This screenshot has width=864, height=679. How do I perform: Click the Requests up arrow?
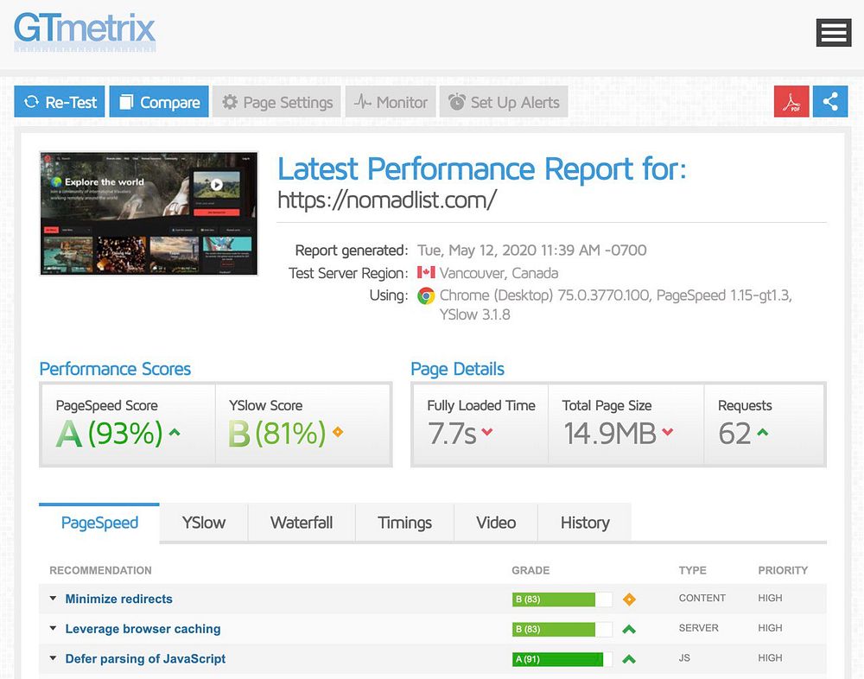click(763, 432)
